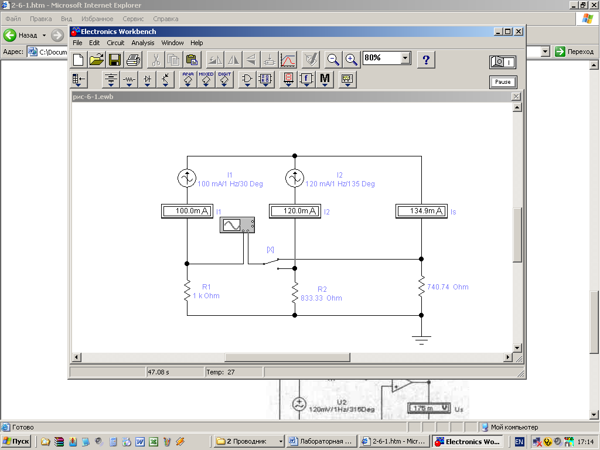Select the oscilloscope instrument on the circuit

click(x=237, y=225)
